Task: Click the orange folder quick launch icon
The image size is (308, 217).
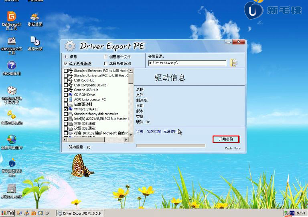Action: tap(33, 213)
